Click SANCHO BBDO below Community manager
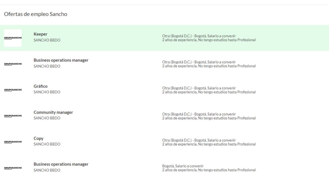The image size is (329, 185). pos(47,118)
